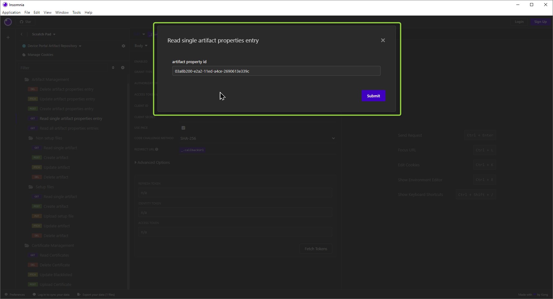Image resolution: width=553 pixels, height=299 pixels.
Task: Click the environment settings gear icon
Action: tap(124, 46)
